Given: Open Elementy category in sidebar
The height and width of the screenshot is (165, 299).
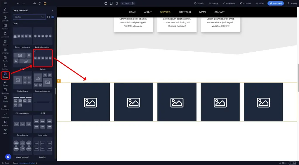Looking at the screenshot, I should coord(5,19).
